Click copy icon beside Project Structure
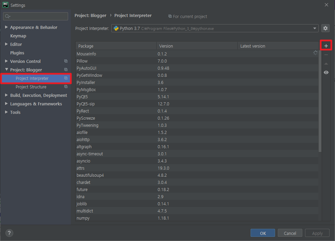The height and width of the screenshot is (241, 335). coord(66,87)
